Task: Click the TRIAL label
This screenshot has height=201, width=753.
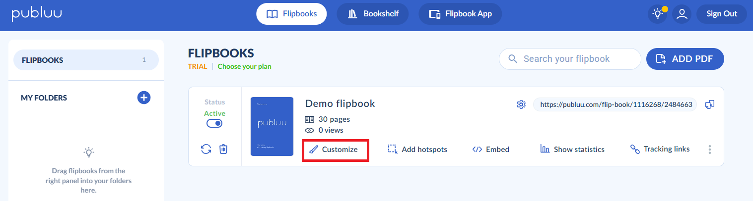Action: pyautogui.click(x=198, y=66)
